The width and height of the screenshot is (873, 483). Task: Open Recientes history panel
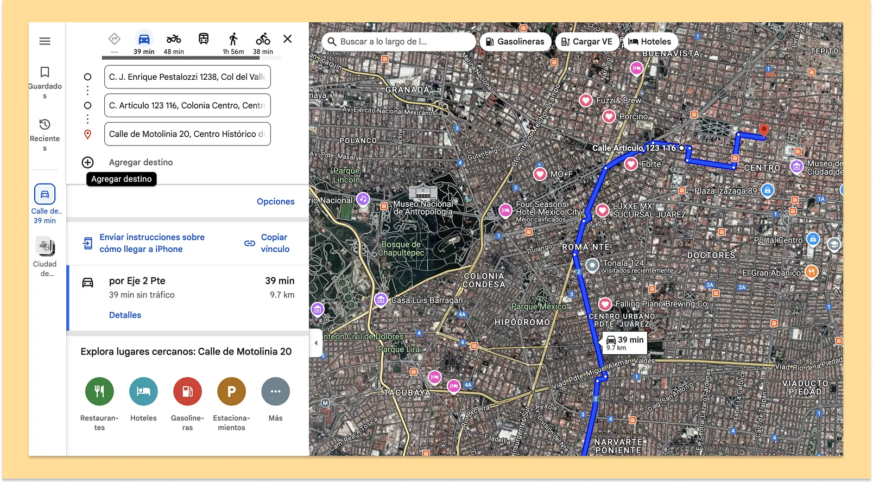click(45, 135)
